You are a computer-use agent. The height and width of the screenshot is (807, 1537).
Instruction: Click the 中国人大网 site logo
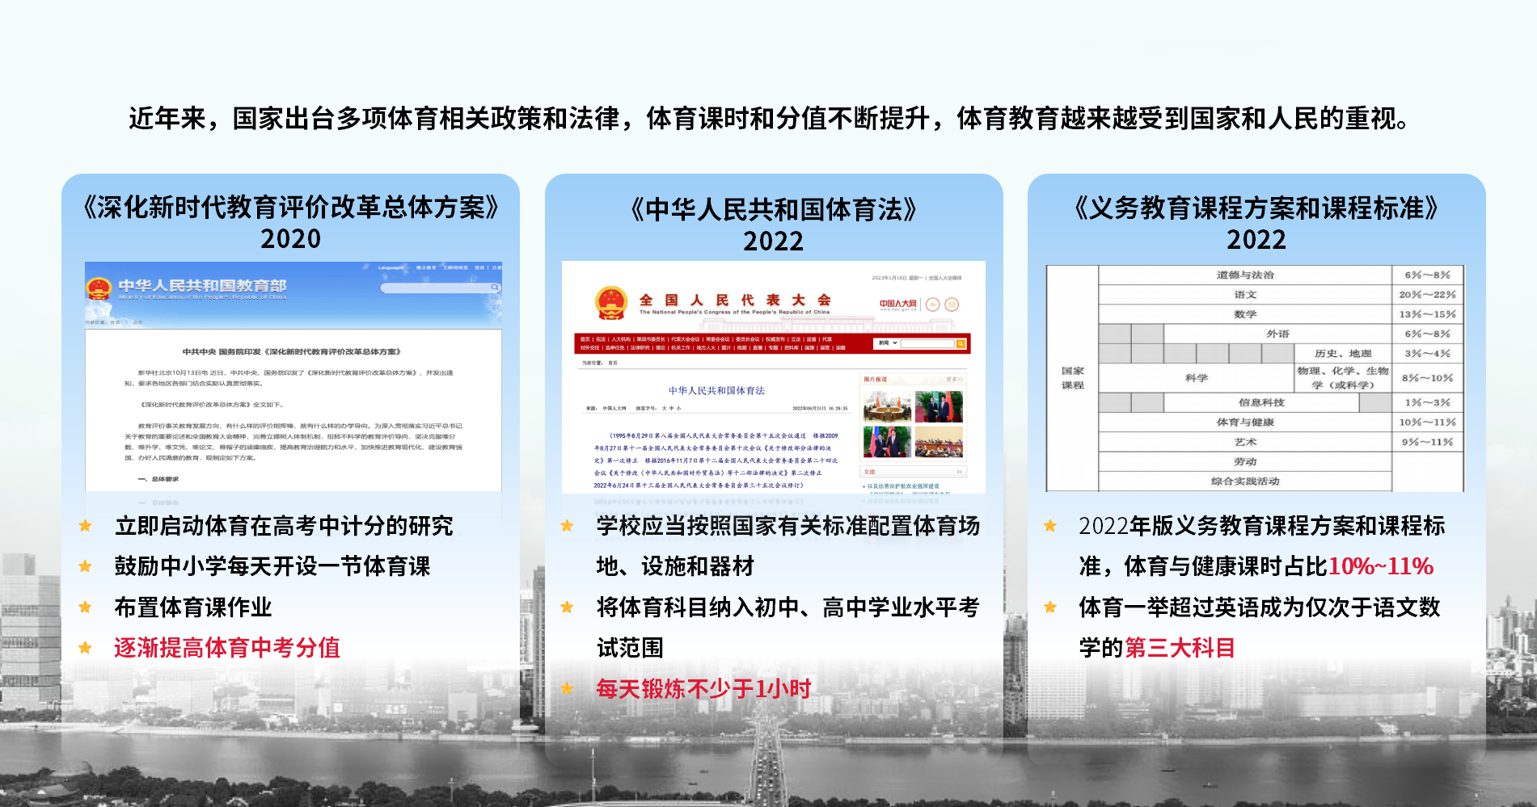(x=897, y=304)
